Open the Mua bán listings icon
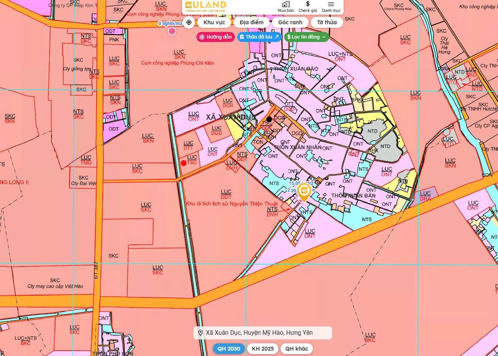This screenshot has width=498, height=356. 286,7
